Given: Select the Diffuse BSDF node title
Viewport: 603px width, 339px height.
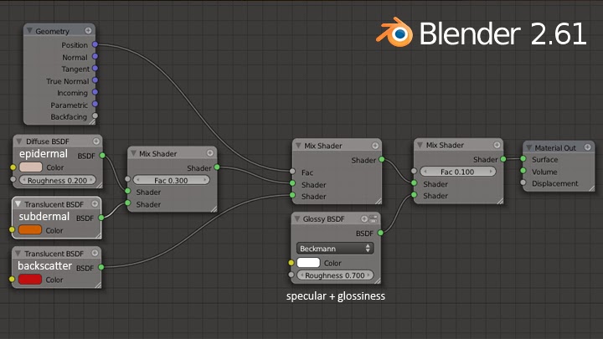Looking at the screenshot, I should pos(47,141).
